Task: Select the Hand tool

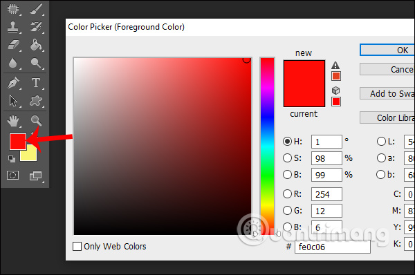Action: coord(12,121)
